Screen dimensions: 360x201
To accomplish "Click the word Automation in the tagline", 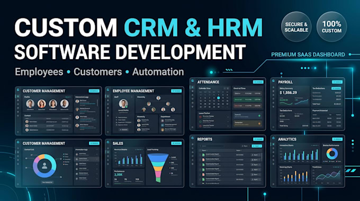I will pos(158,72).
